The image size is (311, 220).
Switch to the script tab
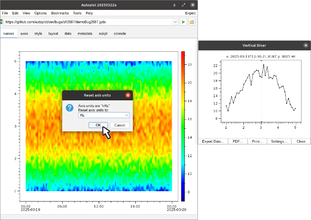(103, 34)
